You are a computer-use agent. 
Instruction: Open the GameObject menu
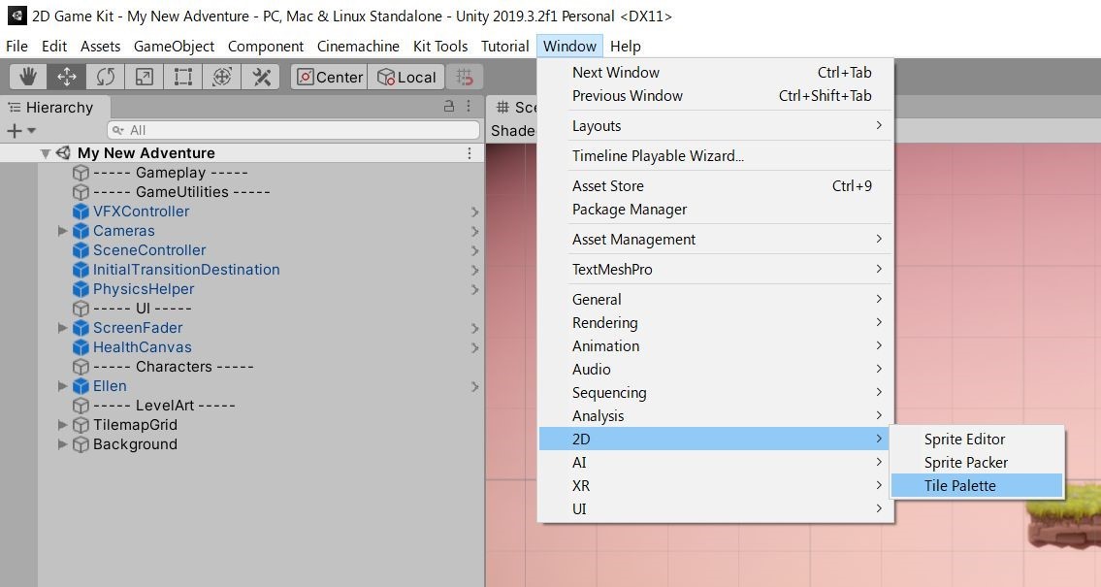175,47
